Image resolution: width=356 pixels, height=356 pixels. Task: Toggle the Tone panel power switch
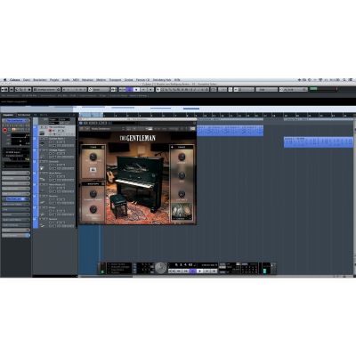point(103,147)
